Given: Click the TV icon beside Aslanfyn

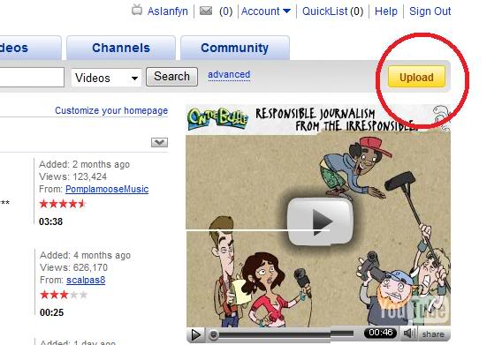Looking at the screenshot, I should coord(137,10).
